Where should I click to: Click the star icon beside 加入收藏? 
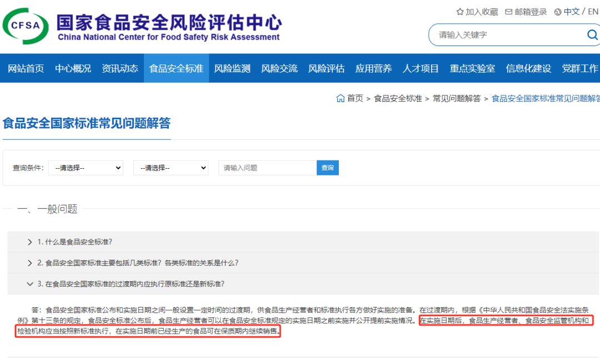pyautogui.click(x=459, y=11)
